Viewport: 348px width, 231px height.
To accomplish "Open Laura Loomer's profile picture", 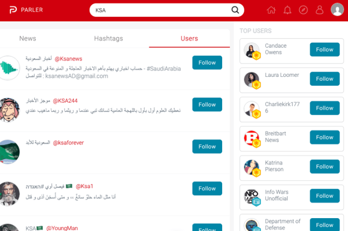I will tap(252, 80).
